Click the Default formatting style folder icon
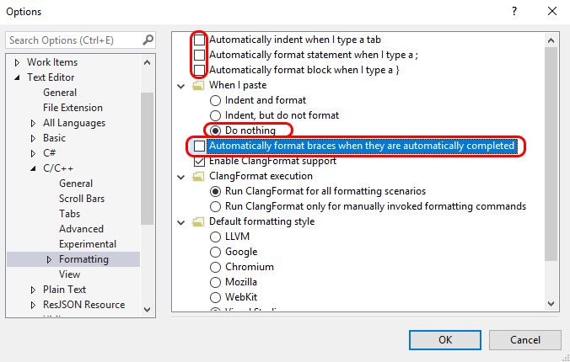570x362 pixels. (198, 222)
